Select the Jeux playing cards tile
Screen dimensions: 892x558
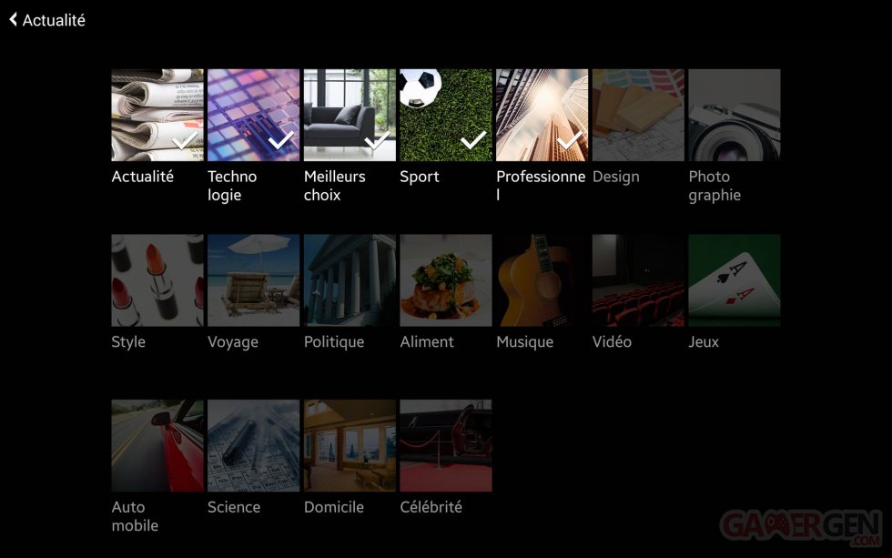pyautogui.click(x=735, y=280)
